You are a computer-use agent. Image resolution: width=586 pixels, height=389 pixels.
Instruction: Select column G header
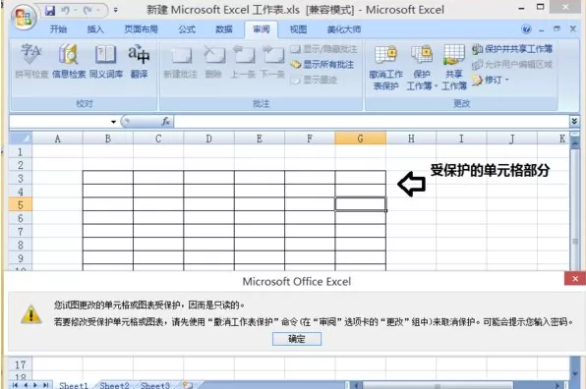(x=360, y=139)
